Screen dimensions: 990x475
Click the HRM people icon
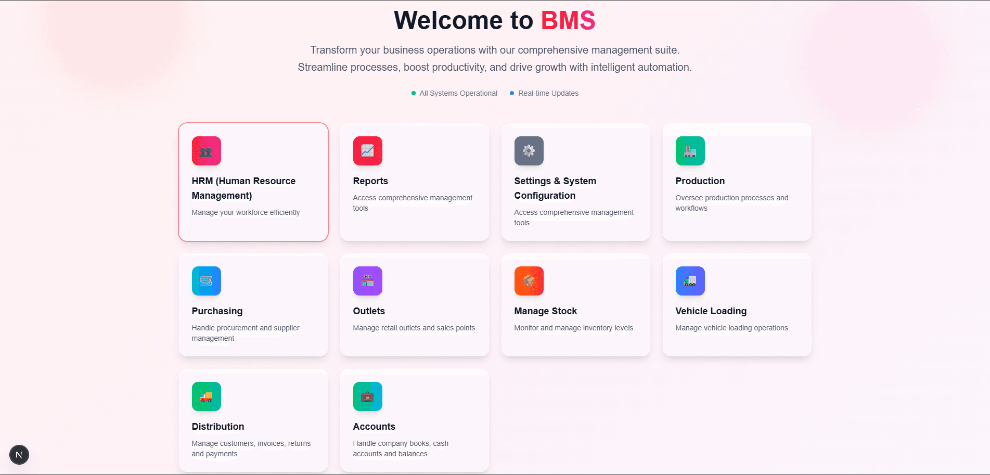point(206,151)
